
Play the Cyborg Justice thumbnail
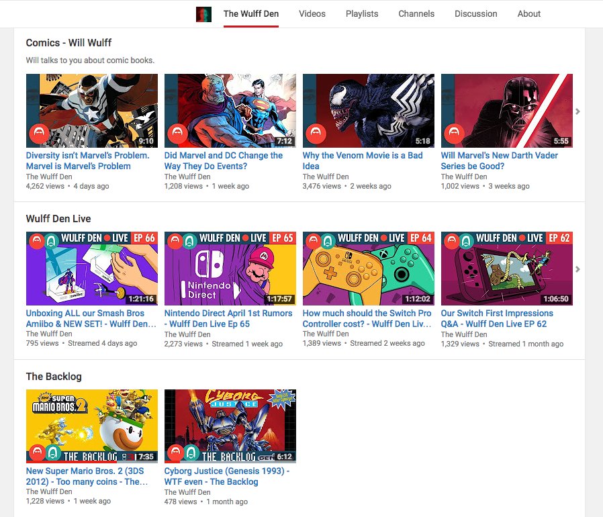click(x=230, y=426)
